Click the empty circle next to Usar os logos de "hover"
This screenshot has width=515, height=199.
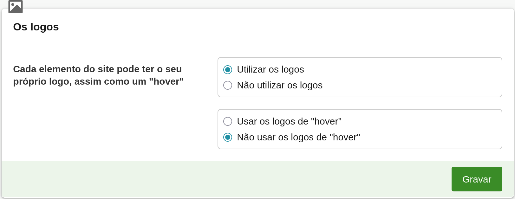coord(228,121)
